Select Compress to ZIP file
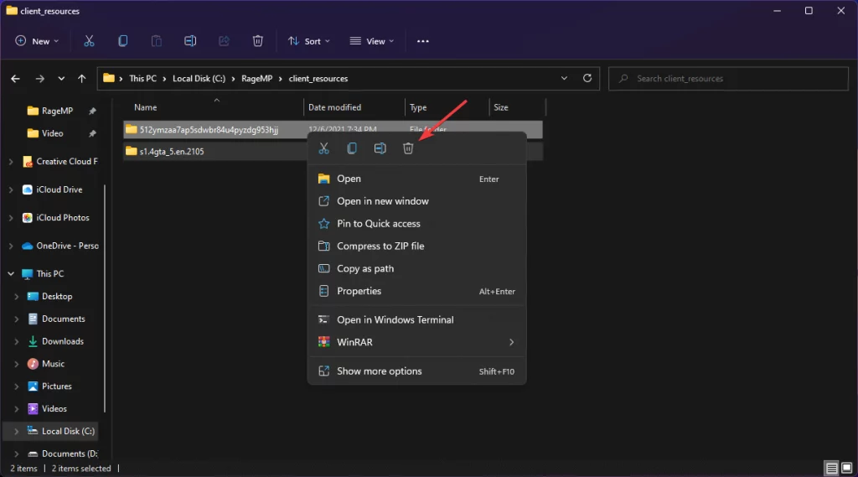Image resolution: width=858 pixels, height=477 pixels. pos(417,246)
